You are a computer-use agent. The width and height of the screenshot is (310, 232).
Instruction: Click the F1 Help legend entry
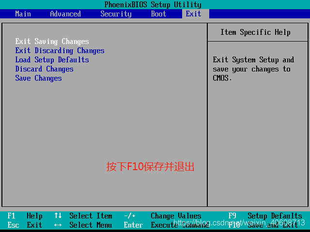click(x=25, y=216)
